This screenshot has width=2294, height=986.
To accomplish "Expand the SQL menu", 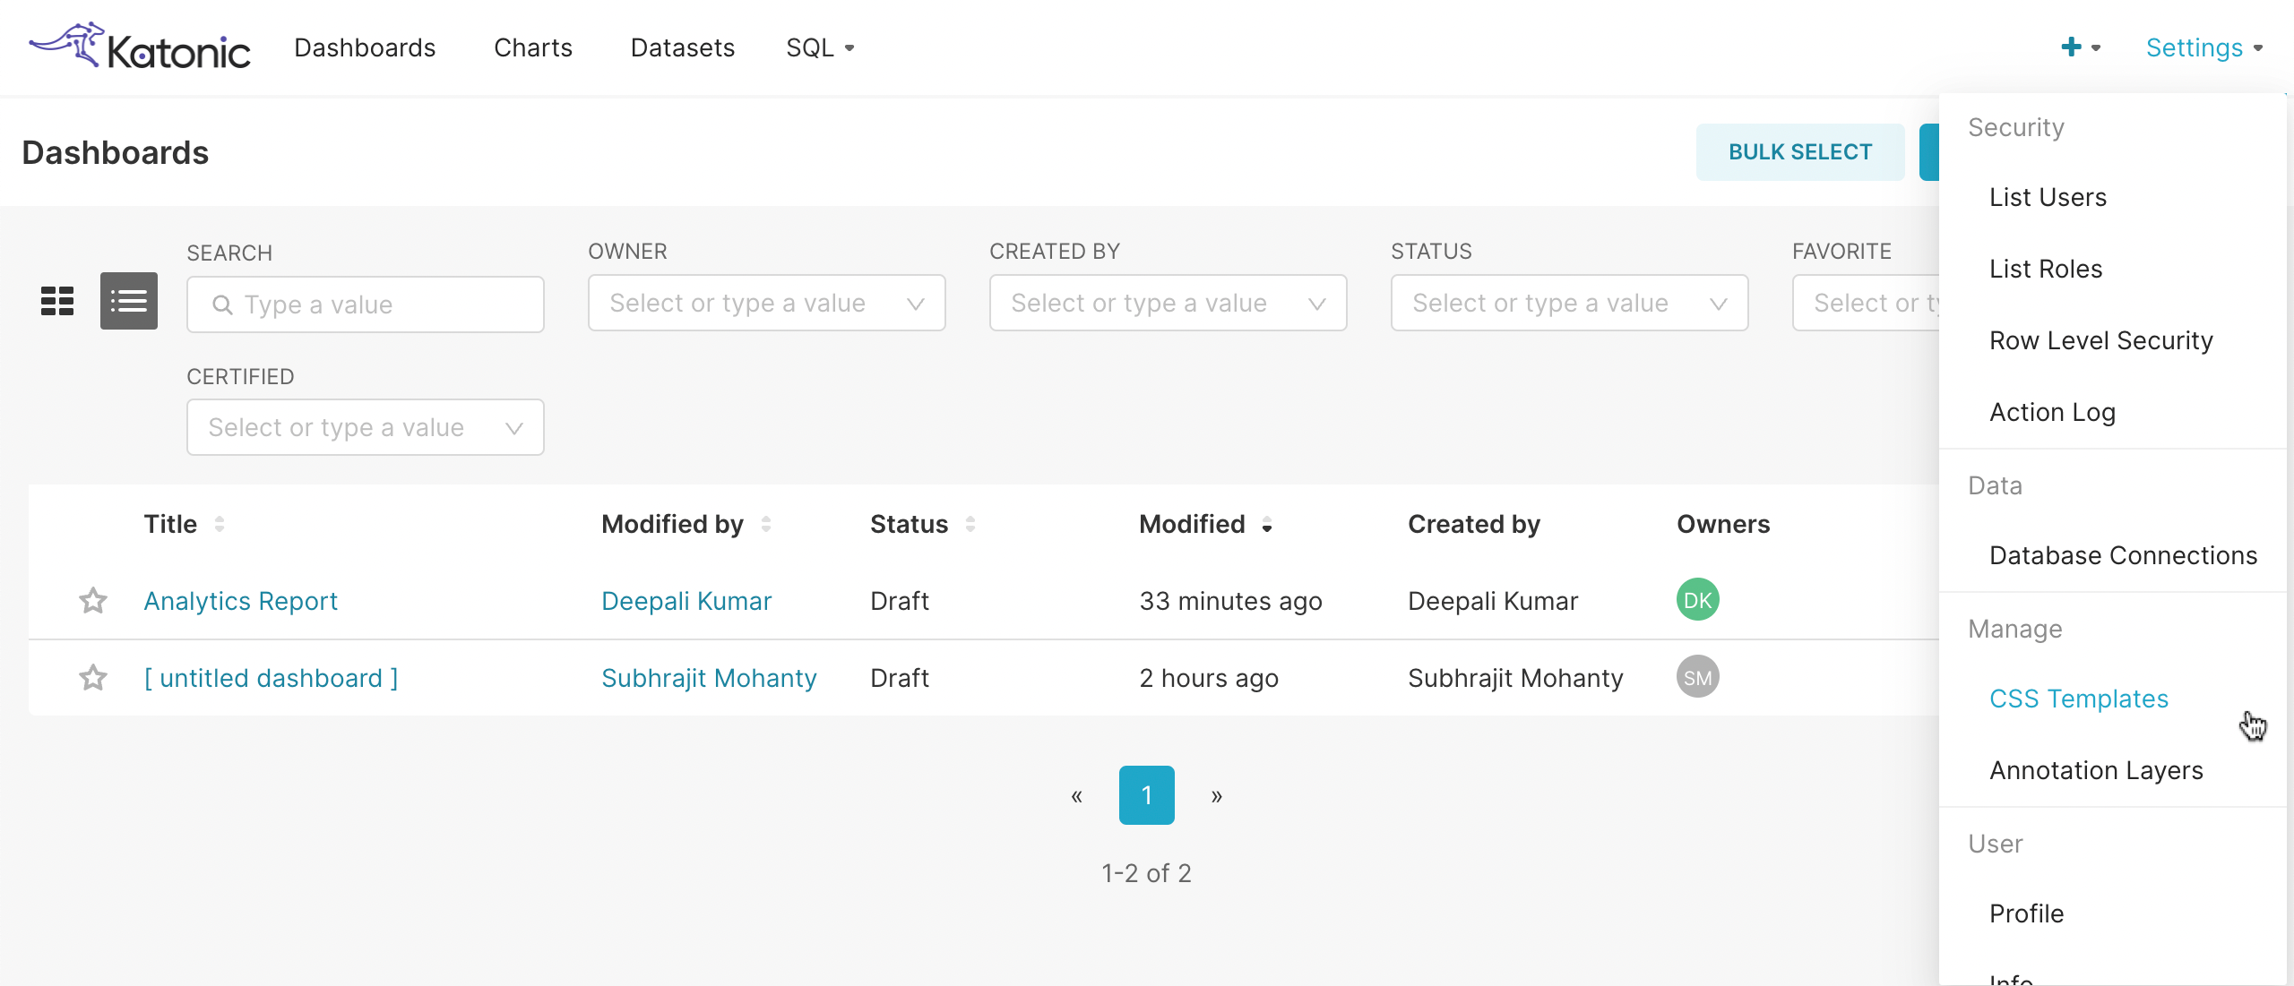I will [820, 47].
